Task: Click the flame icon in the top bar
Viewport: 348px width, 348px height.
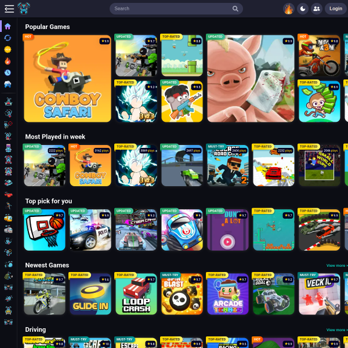Action: pyautogui.click(x=288, y=9)
